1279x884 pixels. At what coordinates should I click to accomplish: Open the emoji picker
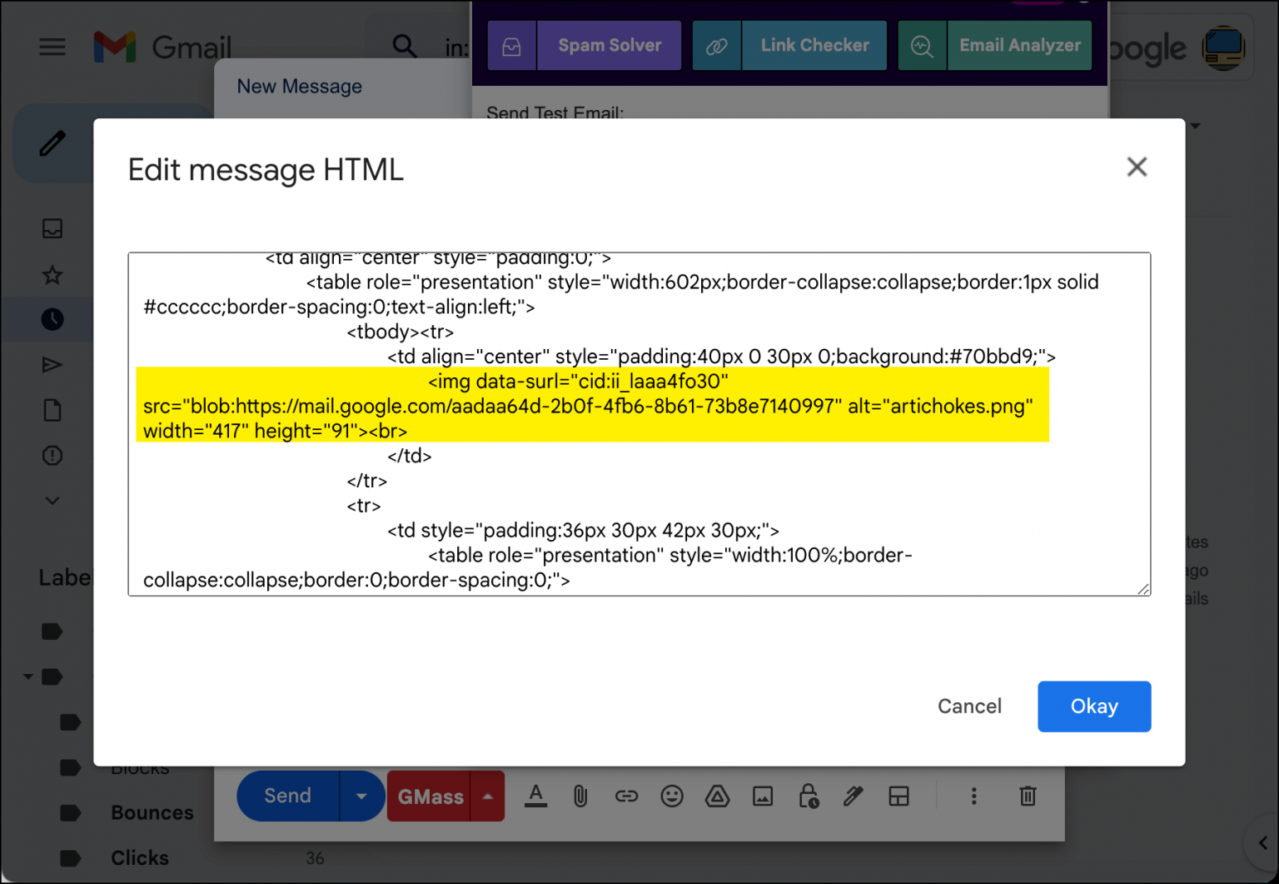click(672, 796)
